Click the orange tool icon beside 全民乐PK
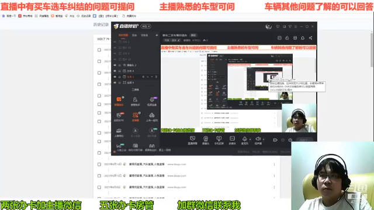374x210 pixels. tap(135, 117)
